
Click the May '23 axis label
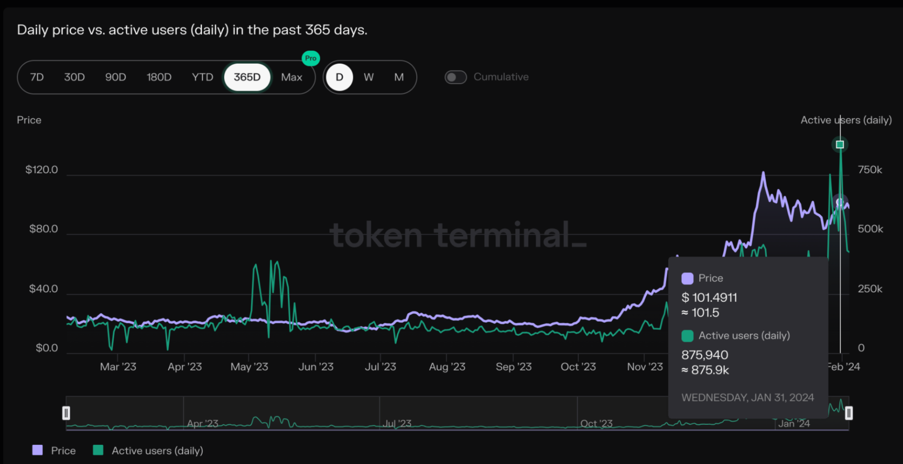coord(249,367)
